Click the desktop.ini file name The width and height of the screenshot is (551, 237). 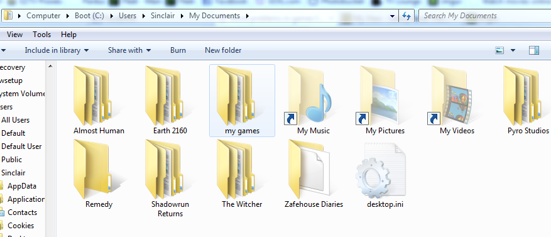(x=385, y=204)
